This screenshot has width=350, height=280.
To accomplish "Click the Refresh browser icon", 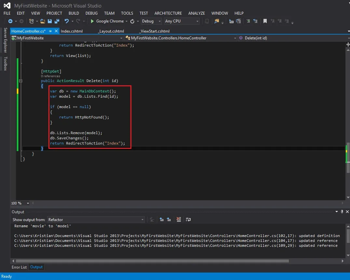I will [132, 21].
